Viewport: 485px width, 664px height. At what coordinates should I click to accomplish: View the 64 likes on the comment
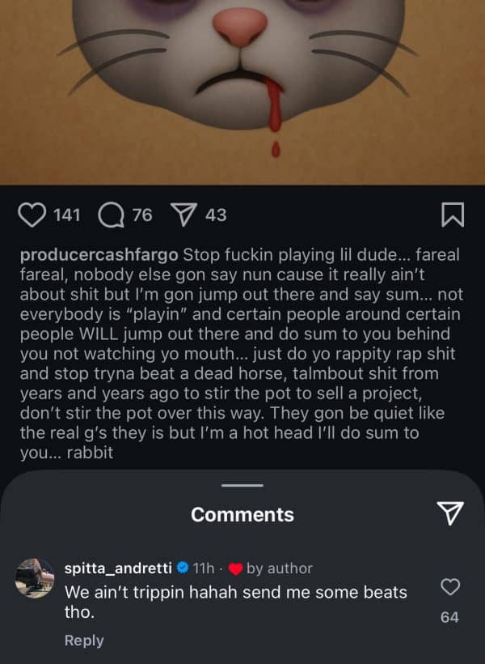point(449,617)
